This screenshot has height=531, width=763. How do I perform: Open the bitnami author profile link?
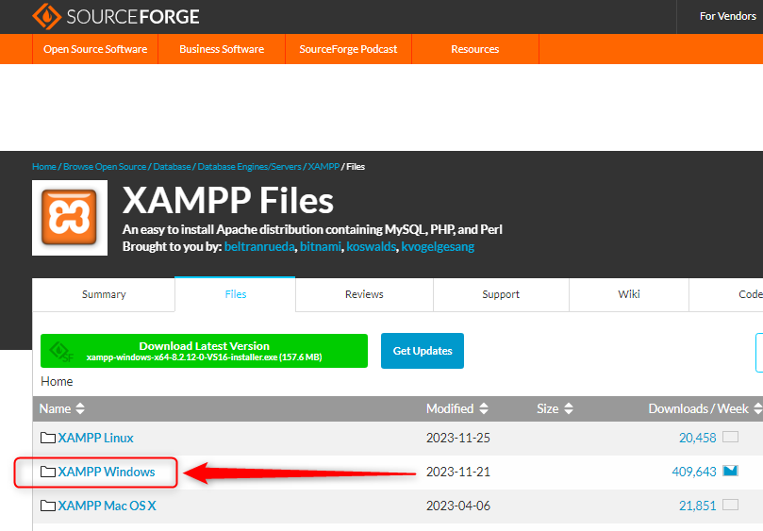320,247
